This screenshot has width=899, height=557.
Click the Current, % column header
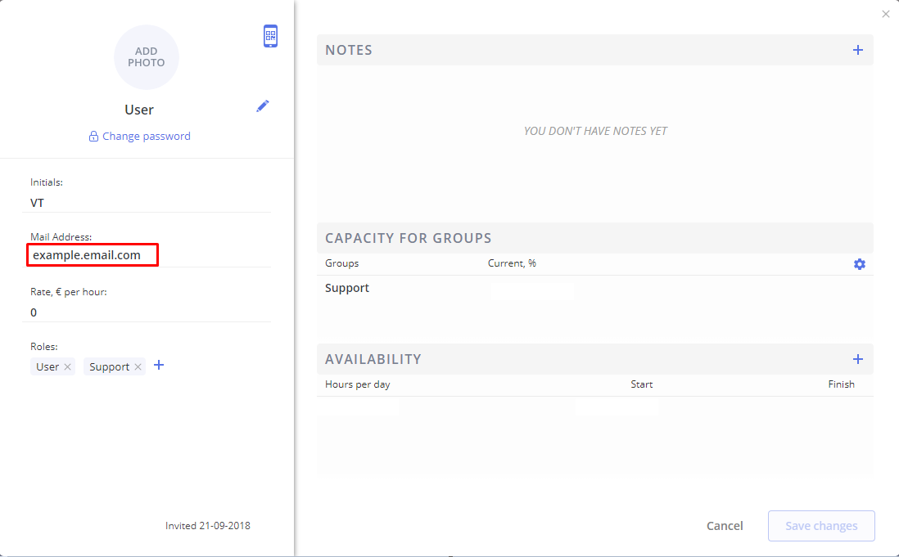[512, 263]
